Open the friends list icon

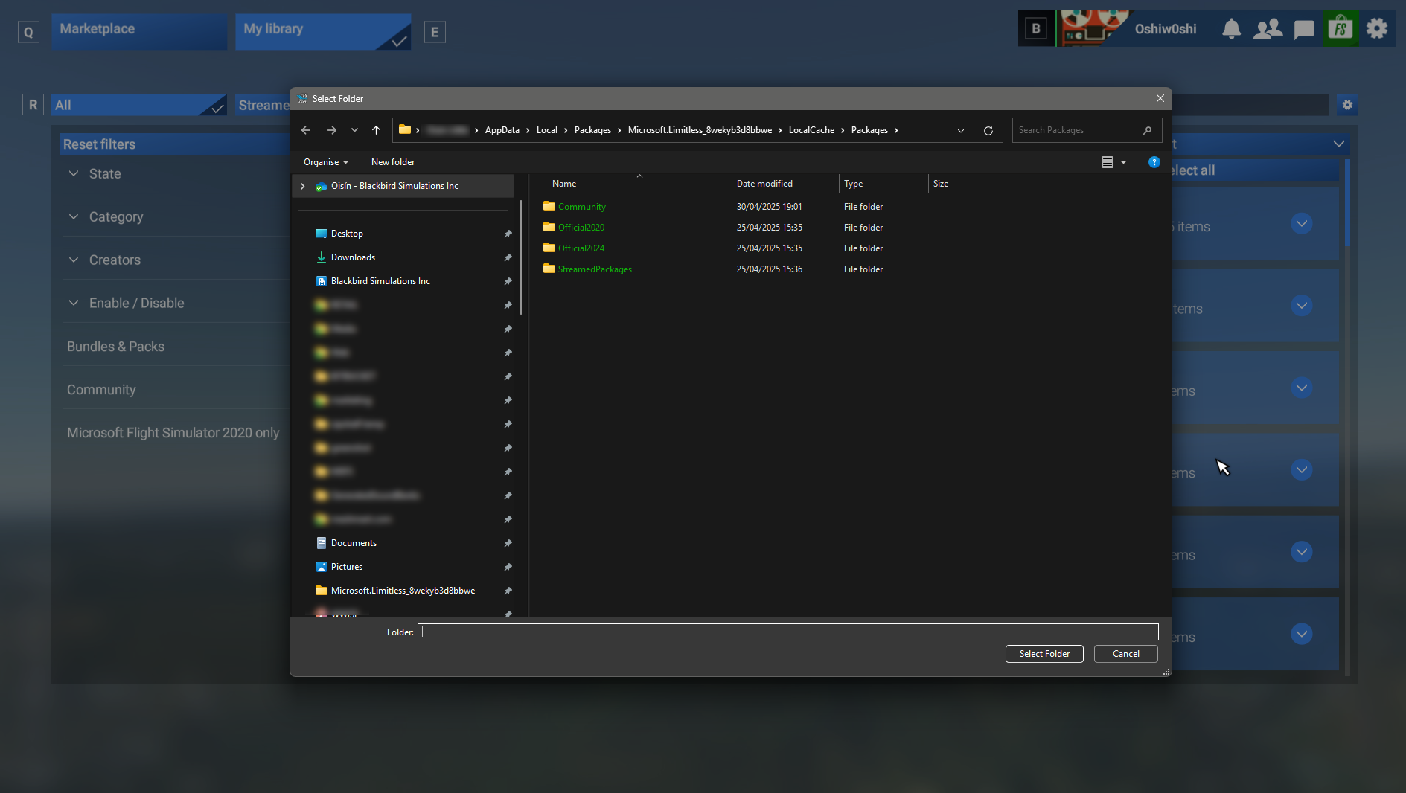(x=1268, y=29)
